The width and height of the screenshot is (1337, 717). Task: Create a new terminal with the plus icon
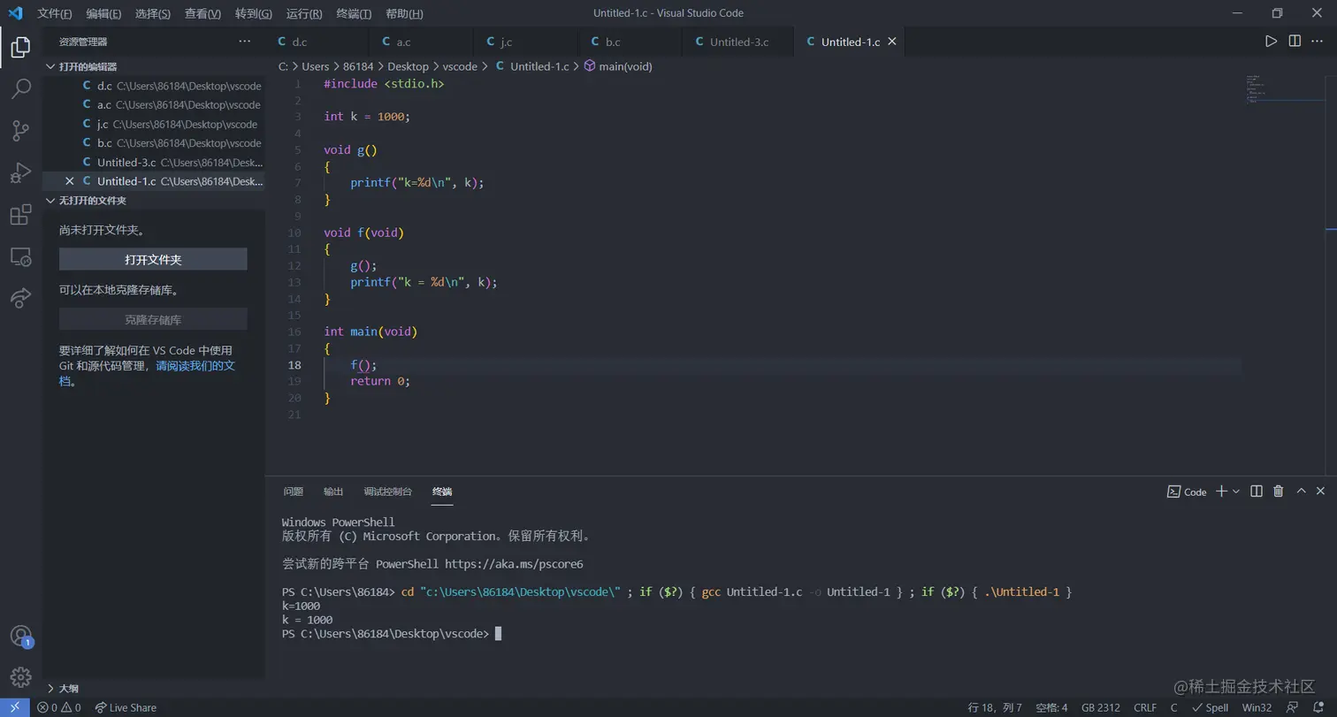[x=1221, y=492]
